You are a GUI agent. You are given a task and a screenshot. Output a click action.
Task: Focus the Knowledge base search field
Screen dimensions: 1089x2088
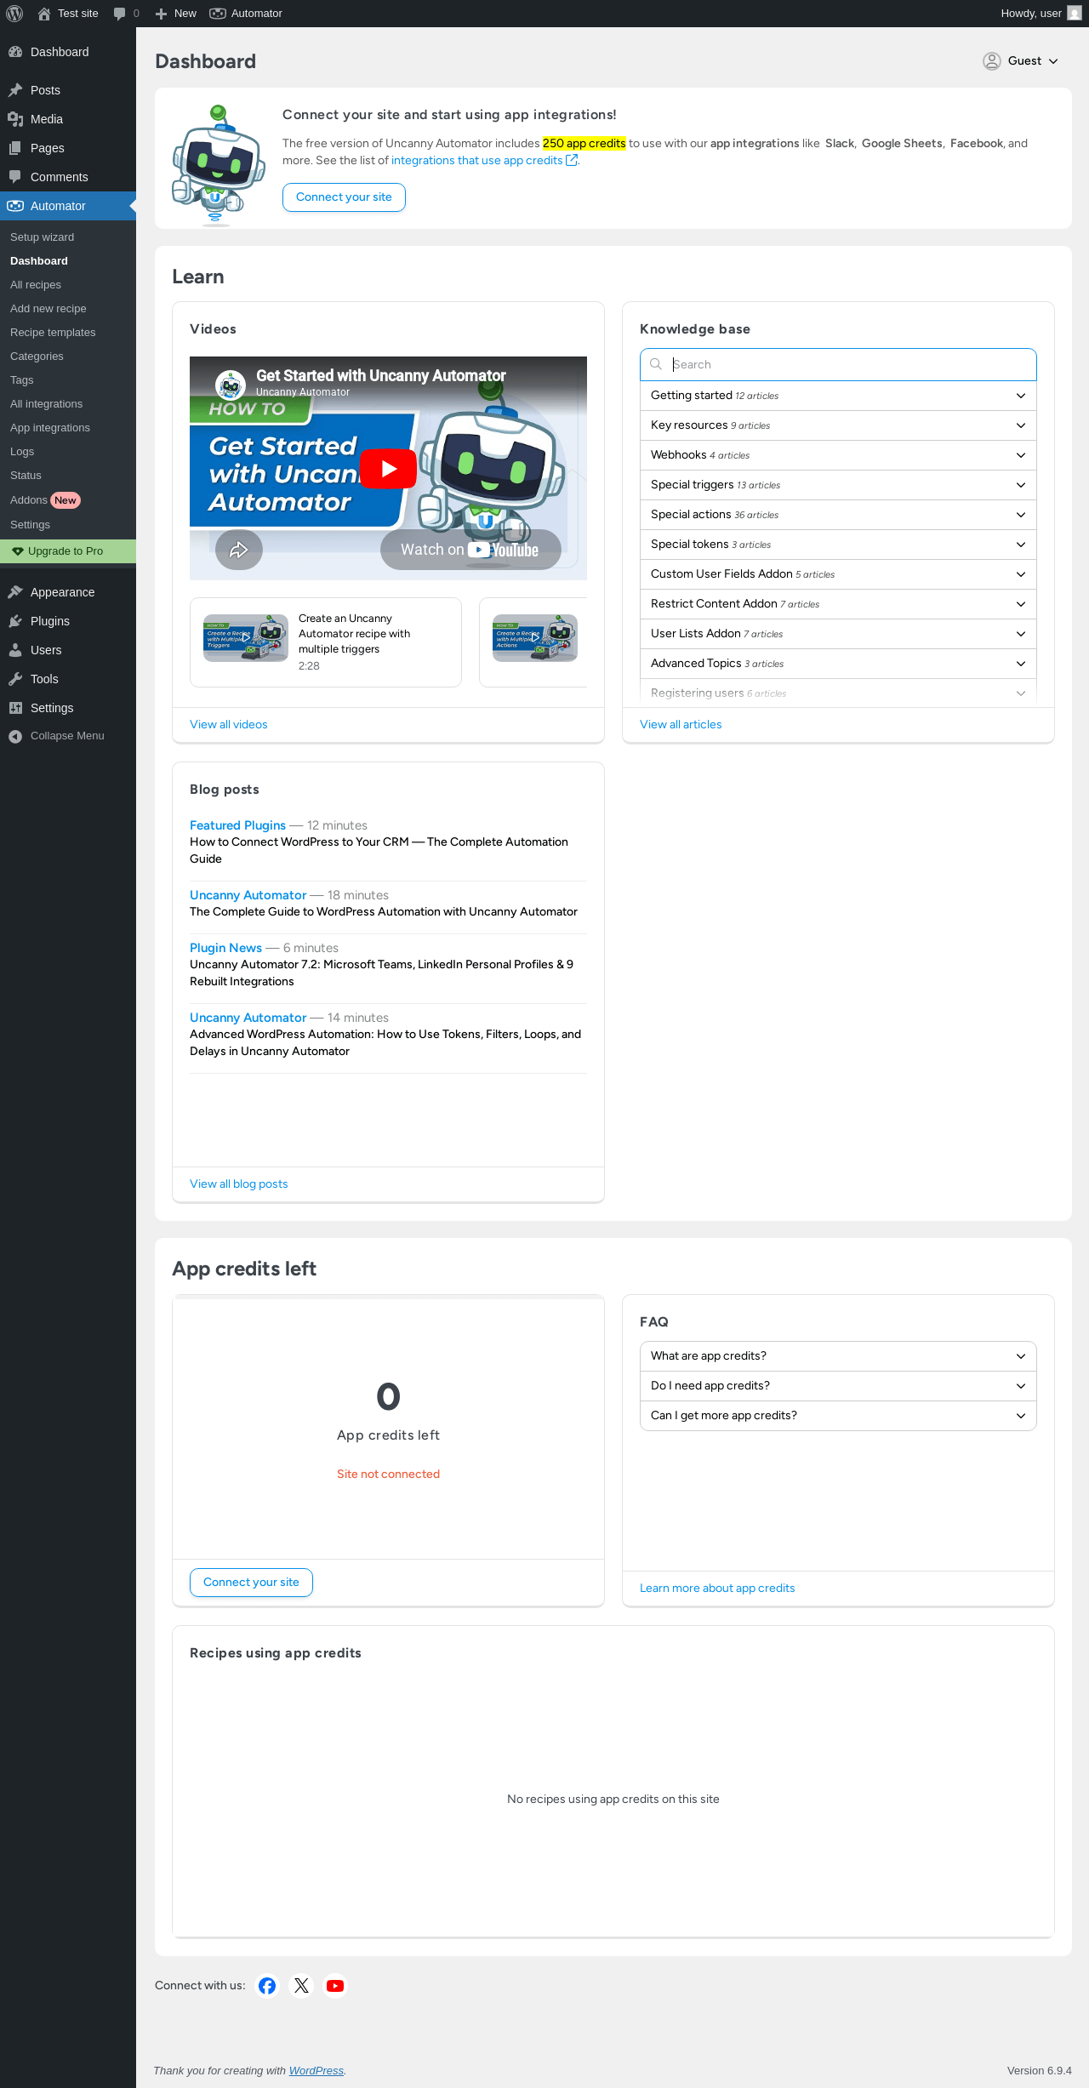click(838, 364)
